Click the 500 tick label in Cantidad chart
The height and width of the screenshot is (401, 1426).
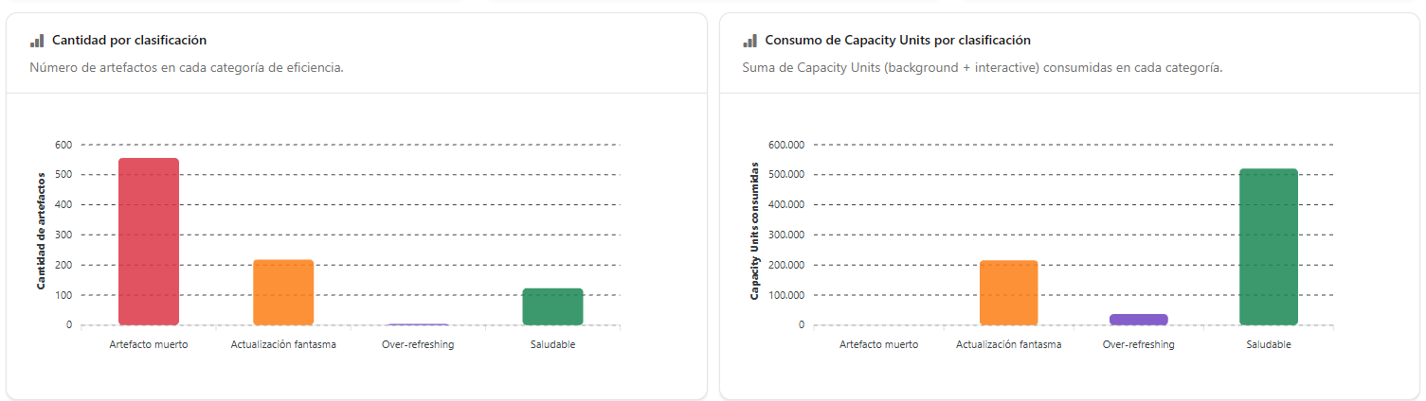pos(63,175)
